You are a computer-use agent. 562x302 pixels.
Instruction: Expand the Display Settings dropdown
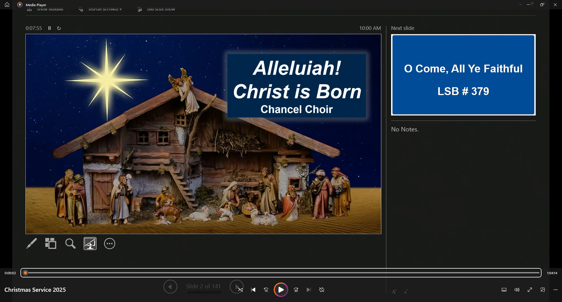(x=104, y=9)
